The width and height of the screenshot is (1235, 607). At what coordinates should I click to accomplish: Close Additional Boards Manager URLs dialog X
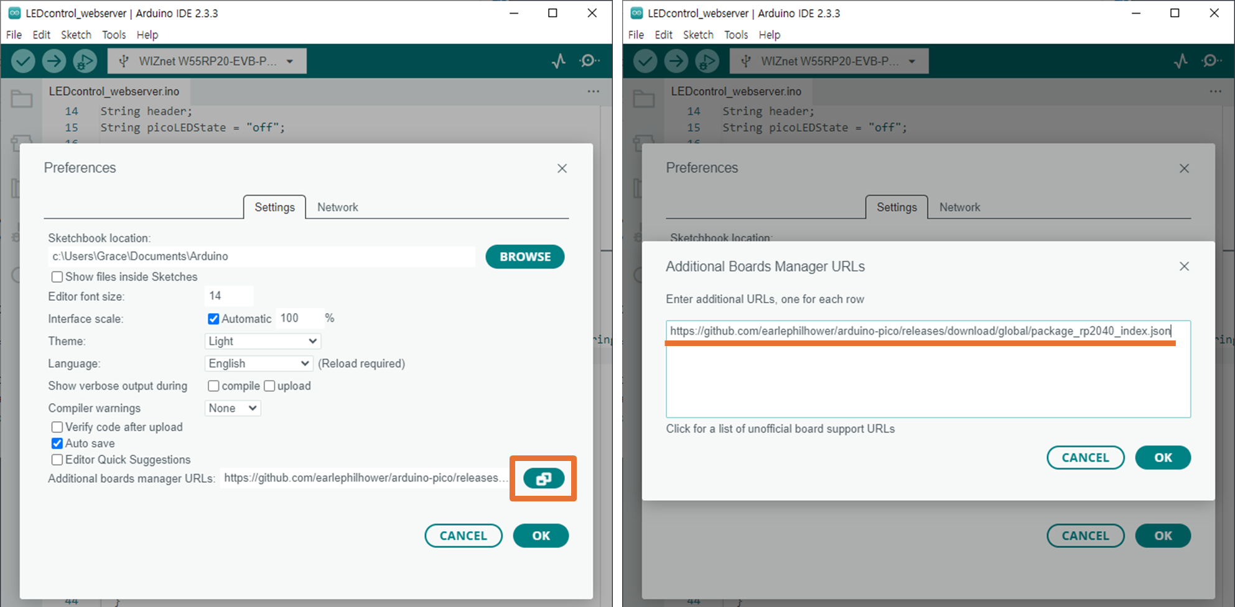tap(1184, 266)
